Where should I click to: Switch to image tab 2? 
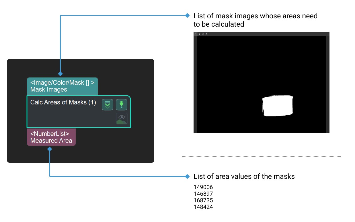click(x=199, y=34)
